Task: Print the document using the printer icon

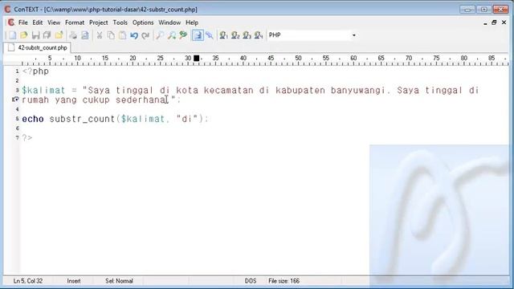Action: point(73,35)
